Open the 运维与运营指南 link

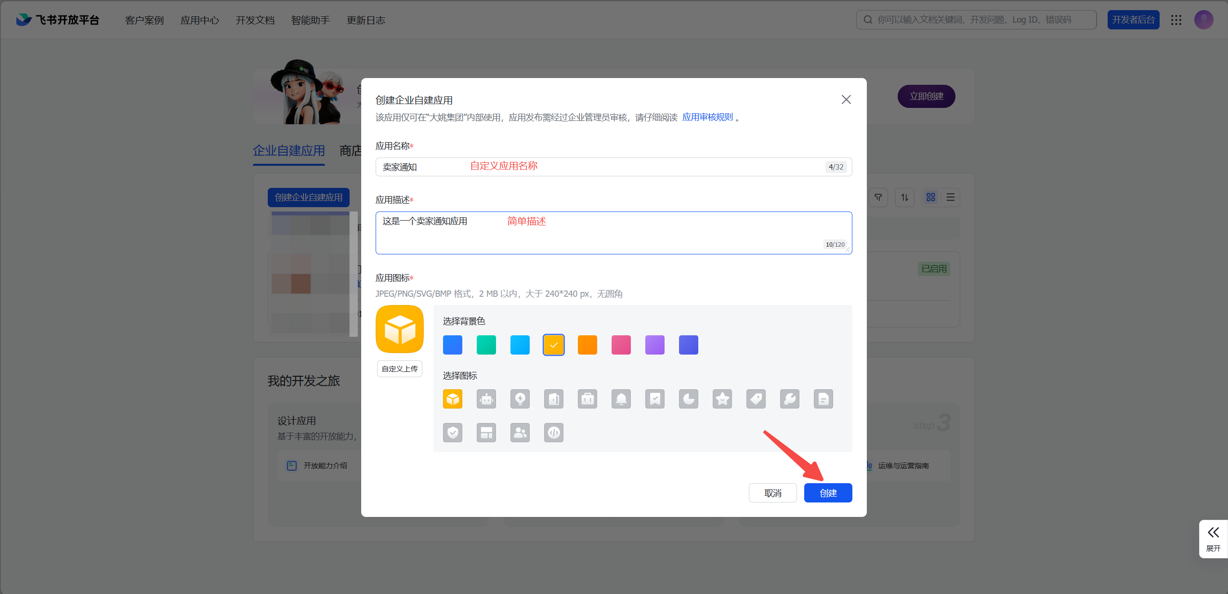tap(903, 465)
